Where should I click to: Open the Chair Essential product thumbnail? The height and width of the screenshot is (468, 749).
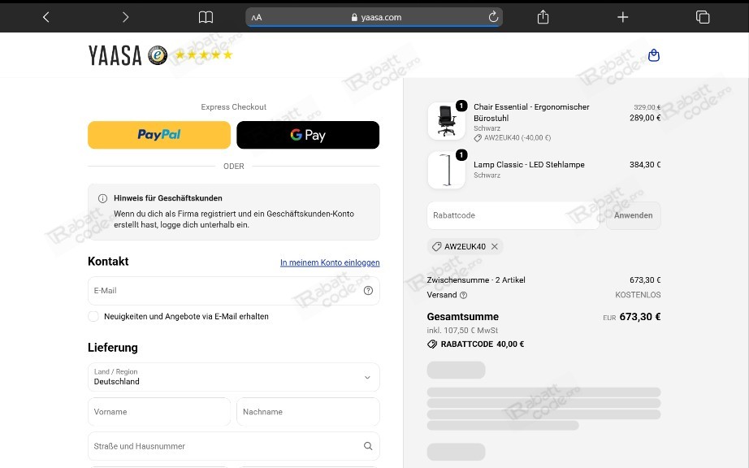coord(446,121)
